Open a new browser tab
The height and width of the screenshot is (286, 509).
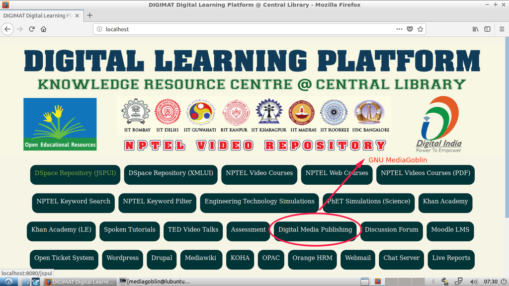click(x=90, y=15)
